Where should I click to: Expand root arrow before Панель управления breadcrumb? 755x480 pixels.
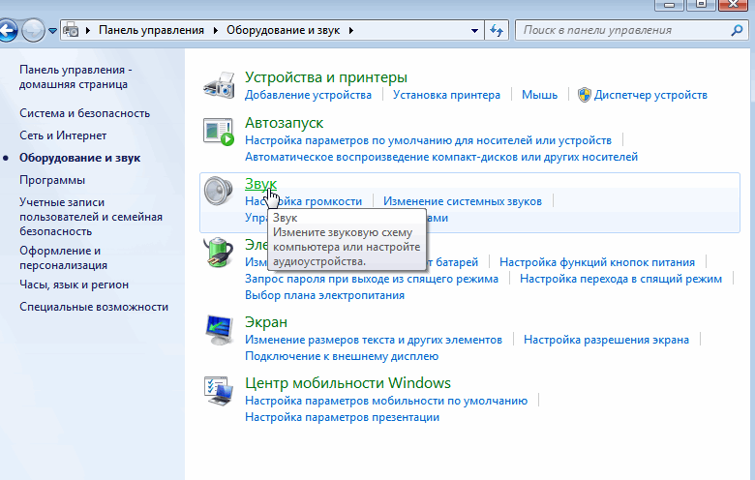[x=88, y=30]
